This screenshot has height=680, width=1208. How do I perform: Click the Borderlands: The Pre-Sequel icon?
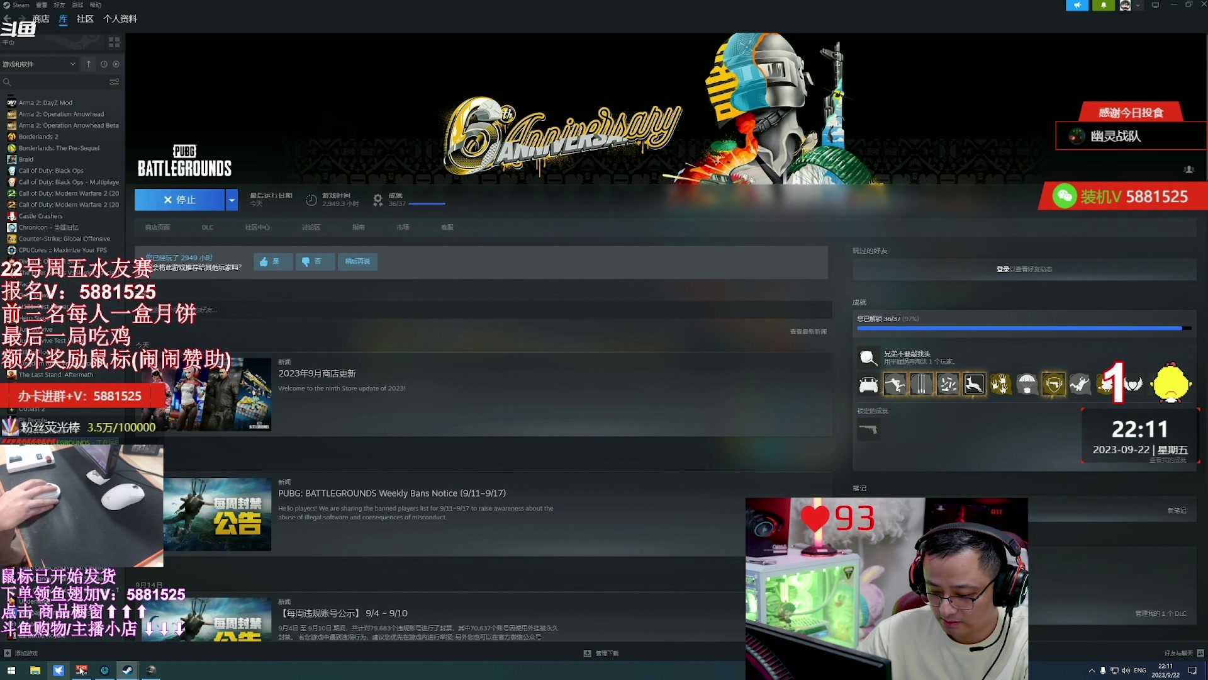[x=11, y=148]
